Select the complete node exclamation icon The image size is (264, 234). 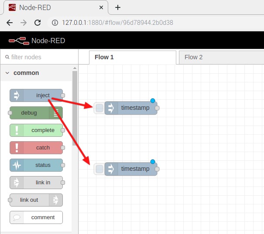pos(17,130)
